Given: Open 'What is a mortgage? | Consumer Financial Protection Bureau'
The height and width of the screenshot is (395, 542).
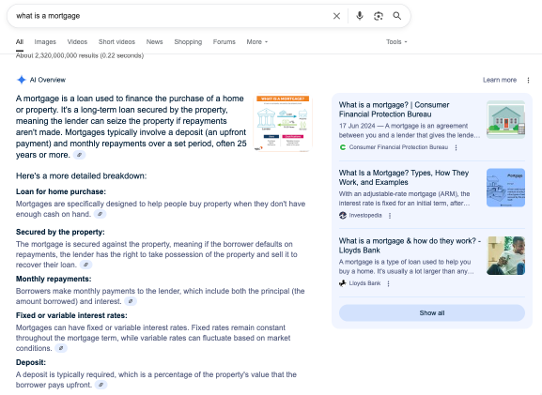Looking at the screenshot, I should [395, 110].
